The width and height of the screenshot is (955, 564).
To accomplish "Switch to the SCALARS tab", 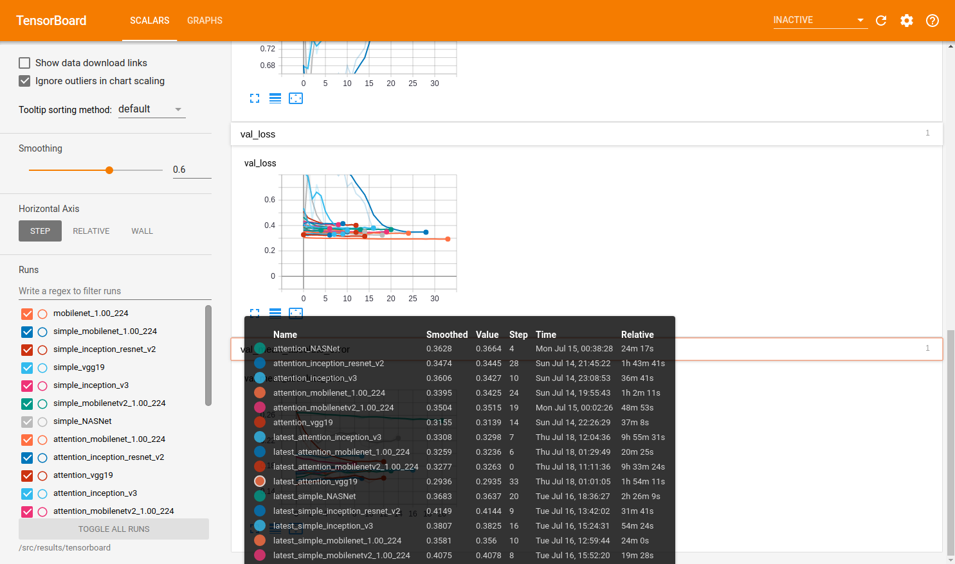I will [150, 21].
